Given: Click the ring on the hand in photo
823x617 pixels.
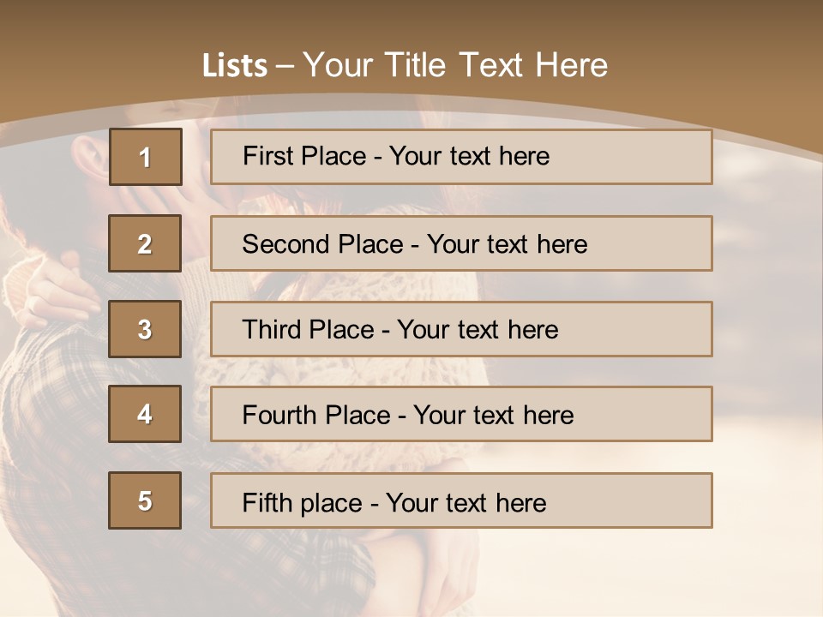Looking at the screenshot, I should (x=33, y=304).
